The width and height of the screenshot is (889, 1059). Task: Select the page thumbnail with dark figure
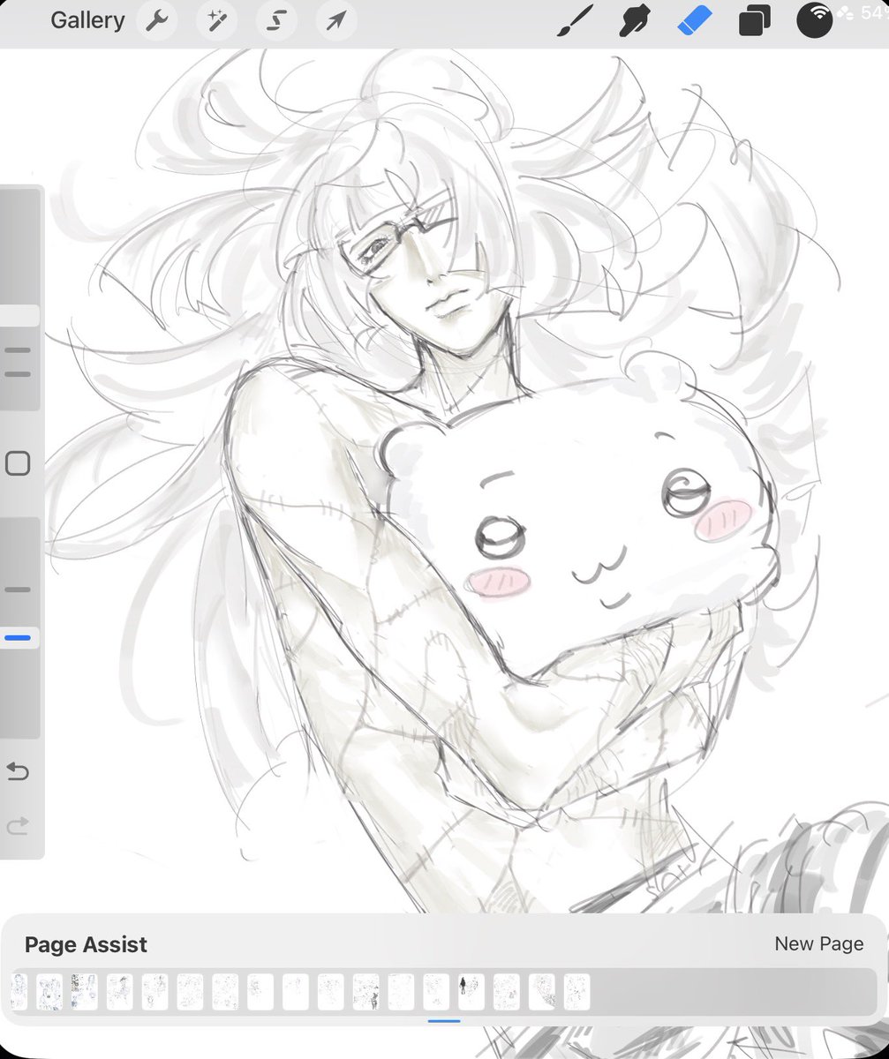tap(471, 992)
